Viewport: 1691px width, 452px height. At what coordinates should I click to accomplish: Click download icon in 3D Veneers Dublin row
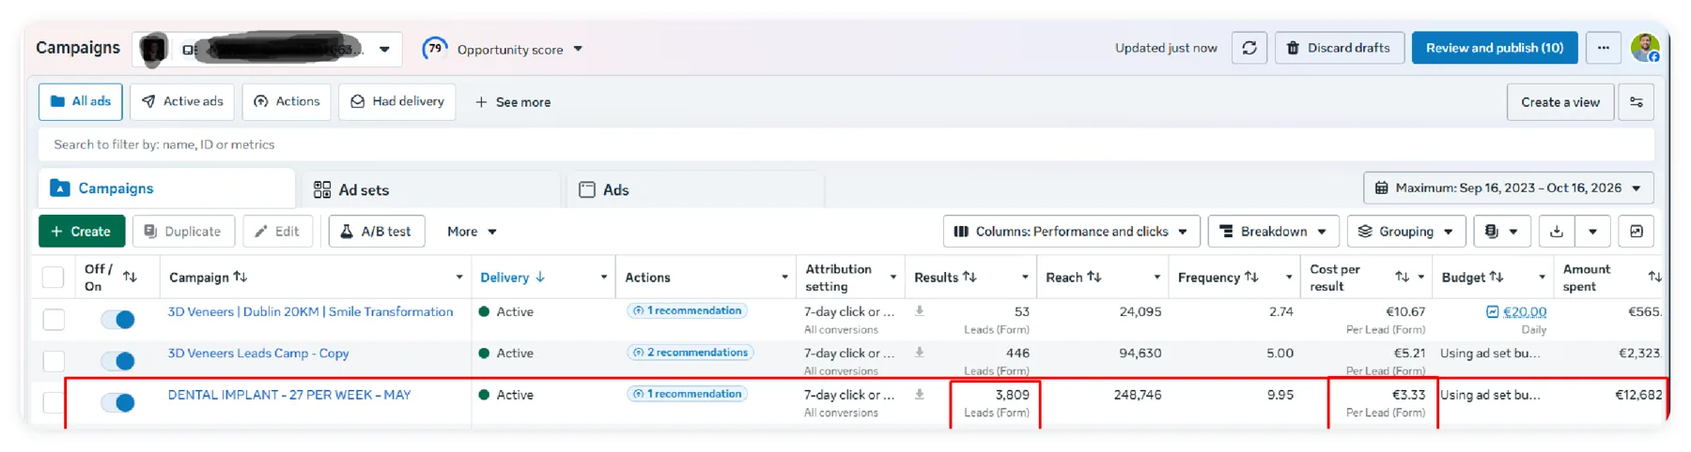pos(920,311)
